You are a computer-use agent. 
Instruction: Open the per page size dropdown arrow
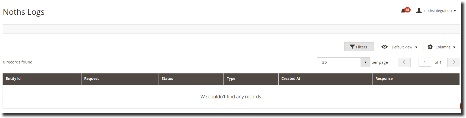pyautogui.click(x=365, y=62)
